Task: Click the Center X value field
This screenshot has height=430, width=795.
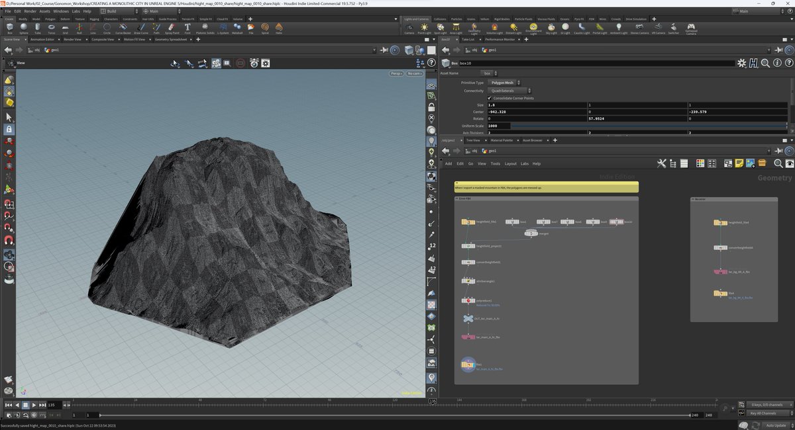Action: pyautogui.click(x=537, y=112)
